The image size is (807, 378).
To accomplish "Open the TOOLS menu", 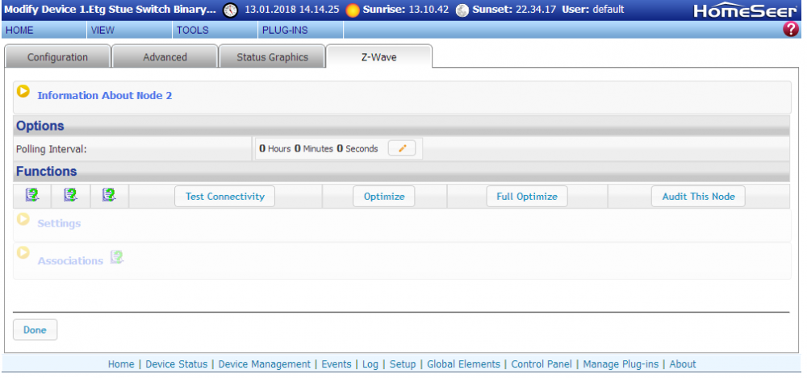I will point(192,30).
